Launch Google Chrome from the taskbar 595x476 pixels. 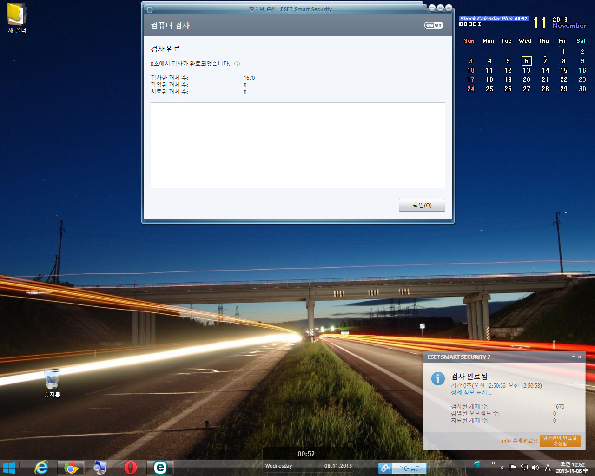point(71,468)
